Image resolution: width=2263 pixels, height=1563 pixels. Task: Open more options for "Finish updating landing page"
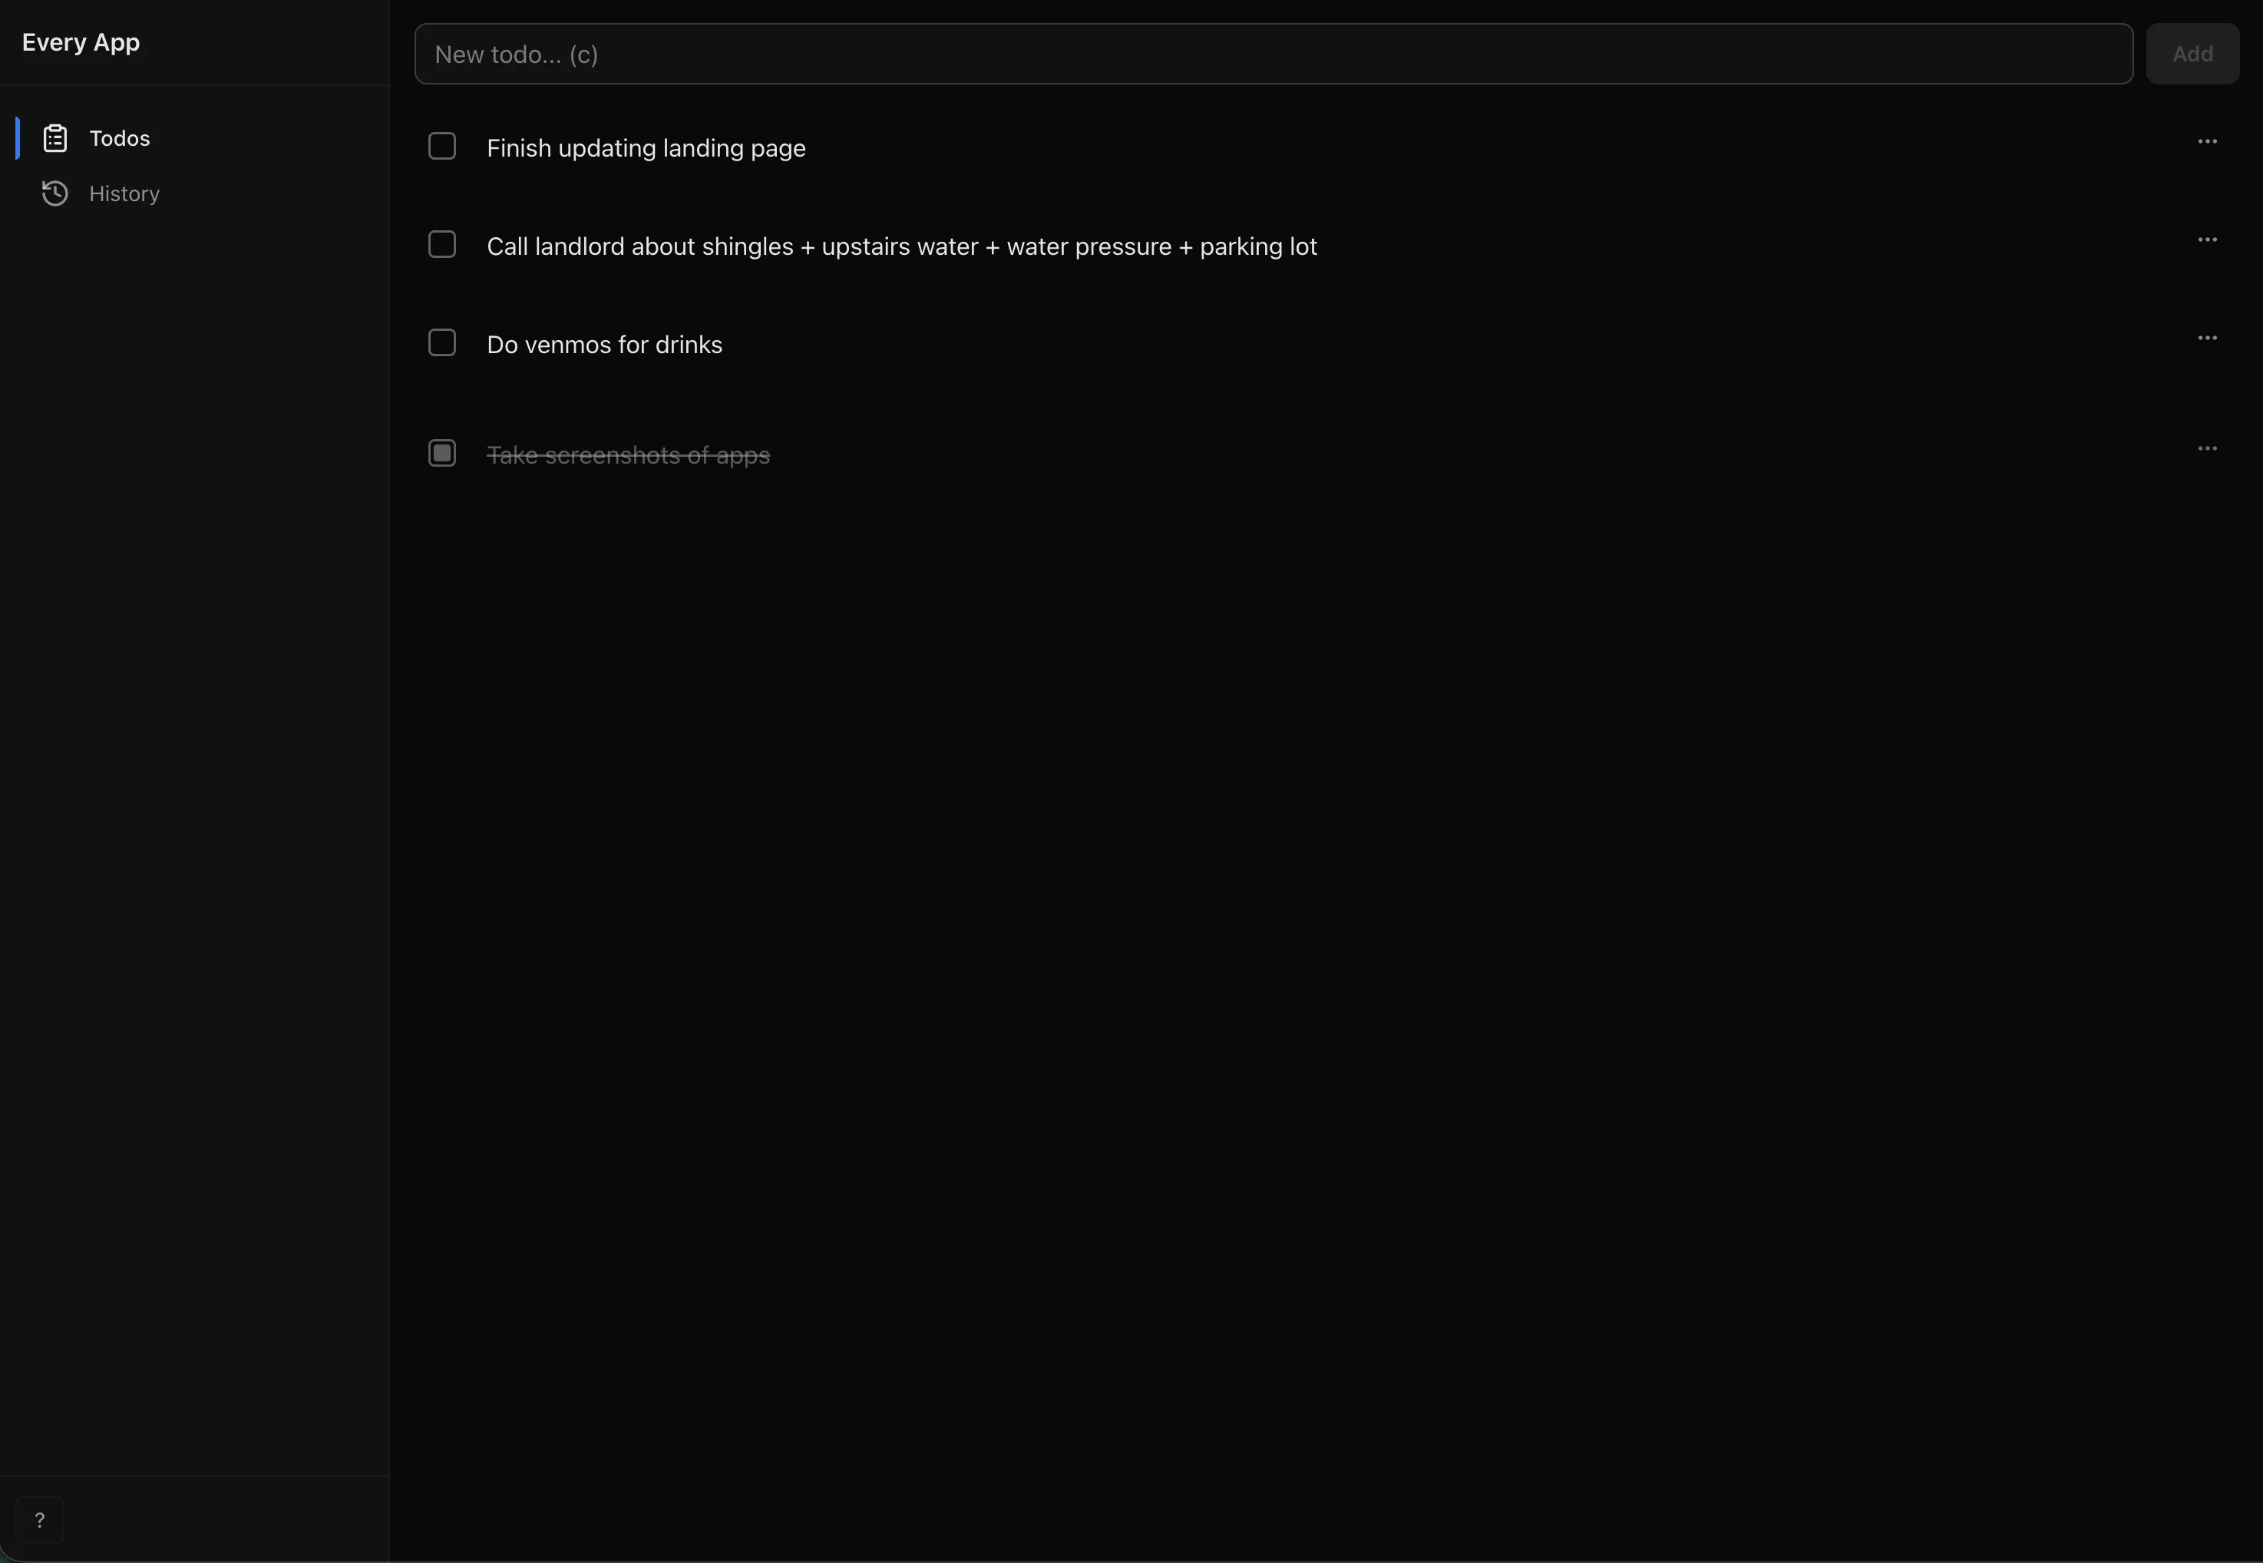(x=2207, y=141)
